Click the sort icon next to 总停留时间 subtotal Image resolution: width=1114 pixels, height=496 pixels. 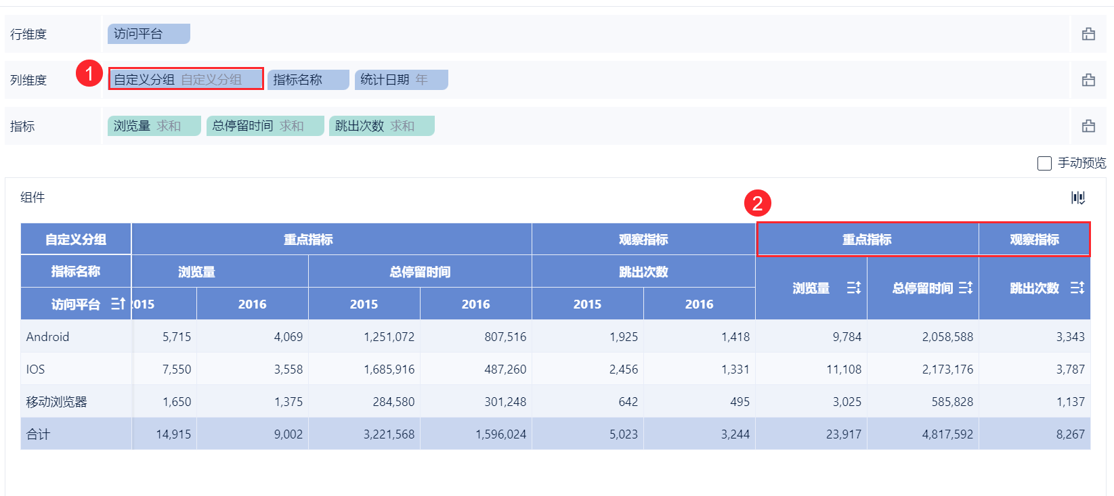pos(966,288)
